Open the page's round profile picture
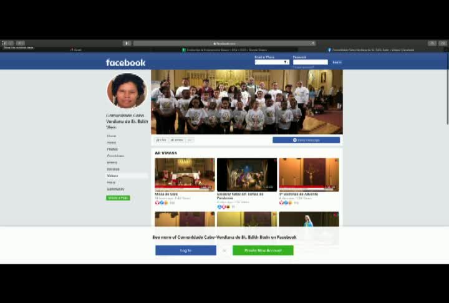This screenshot has width=449, height=303. [127, 90]
